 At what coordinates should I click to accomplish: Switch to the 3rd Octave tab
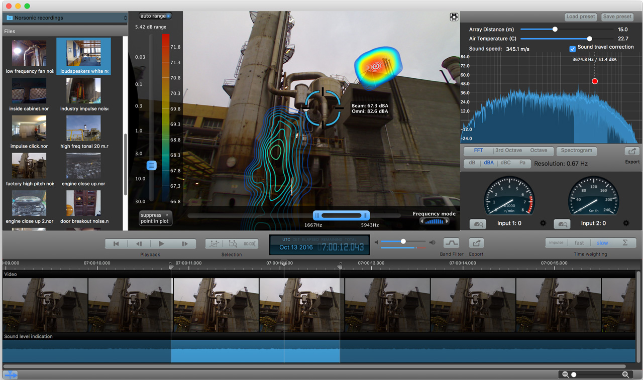point(508,151)
